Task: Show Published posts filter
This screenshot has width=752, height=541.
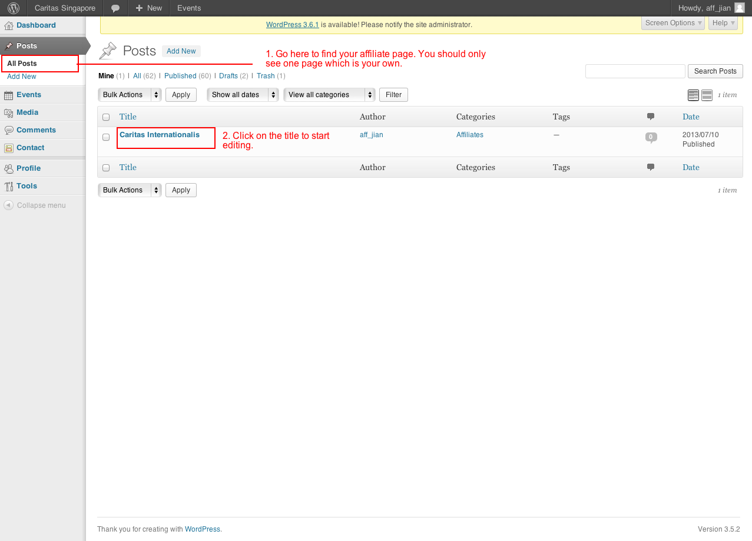Action: click(180, 76)
